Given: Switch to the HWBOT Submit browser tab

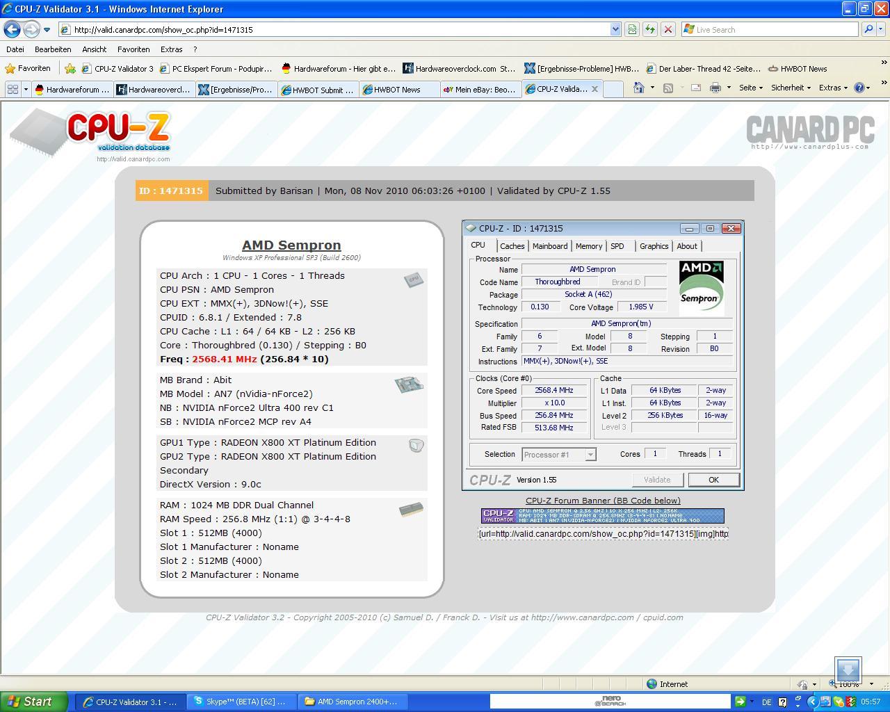Looking at the screenshot, I should 317,89.
